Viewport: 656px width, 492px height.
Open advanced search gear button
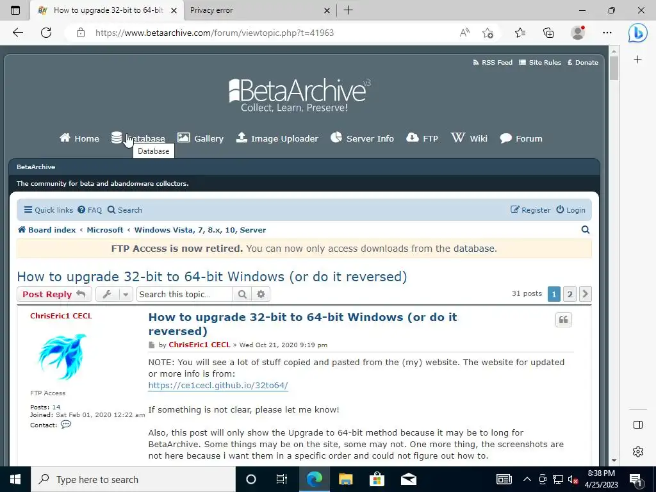pos(261,294)
